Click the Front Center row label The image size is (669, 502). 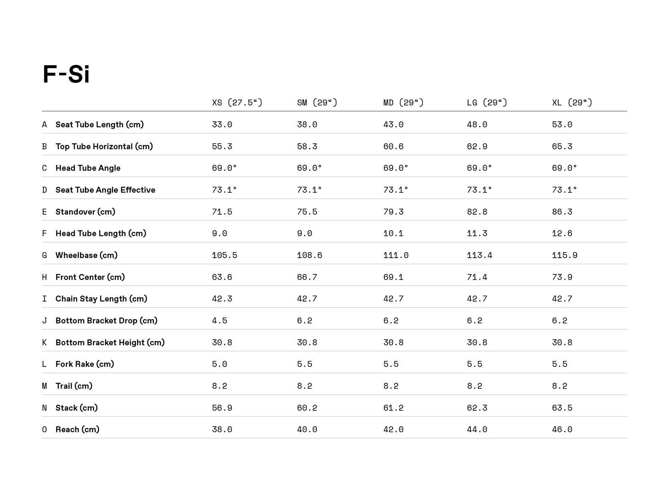[x=90, y=277]
